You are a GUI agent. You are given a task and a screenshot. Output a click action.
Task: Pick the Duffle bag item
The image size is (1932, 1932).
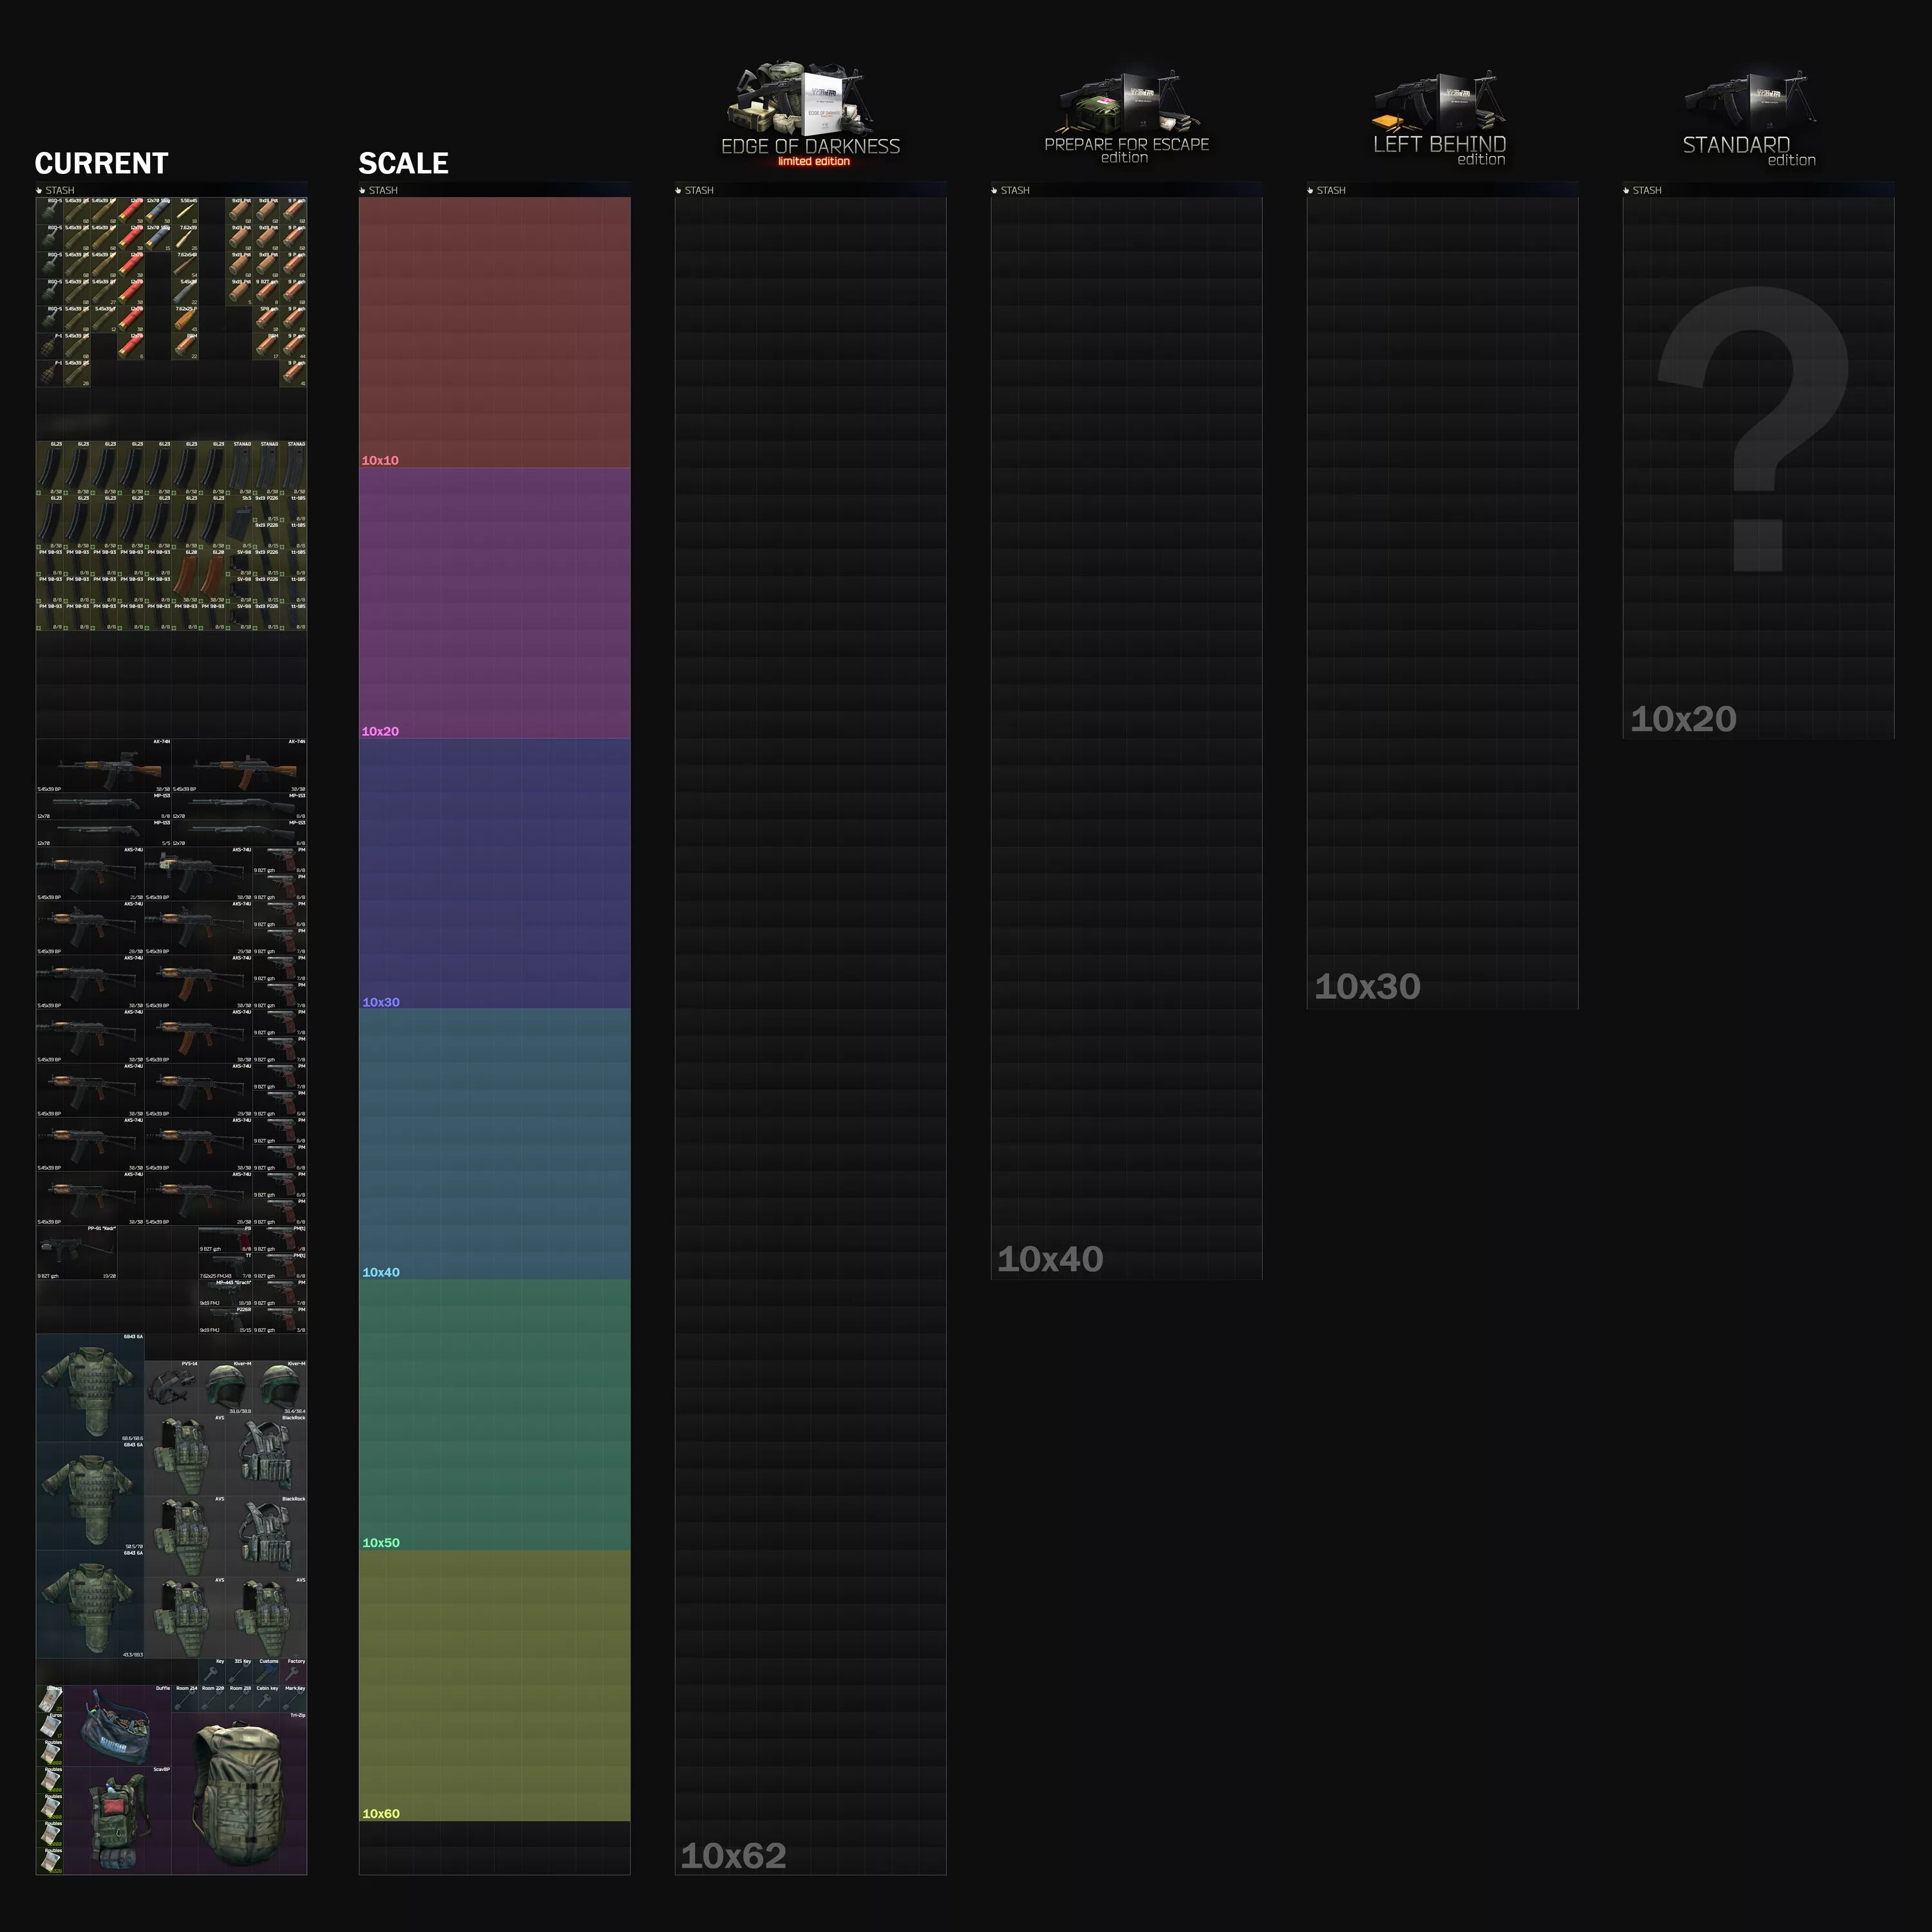coord(117,1725)
